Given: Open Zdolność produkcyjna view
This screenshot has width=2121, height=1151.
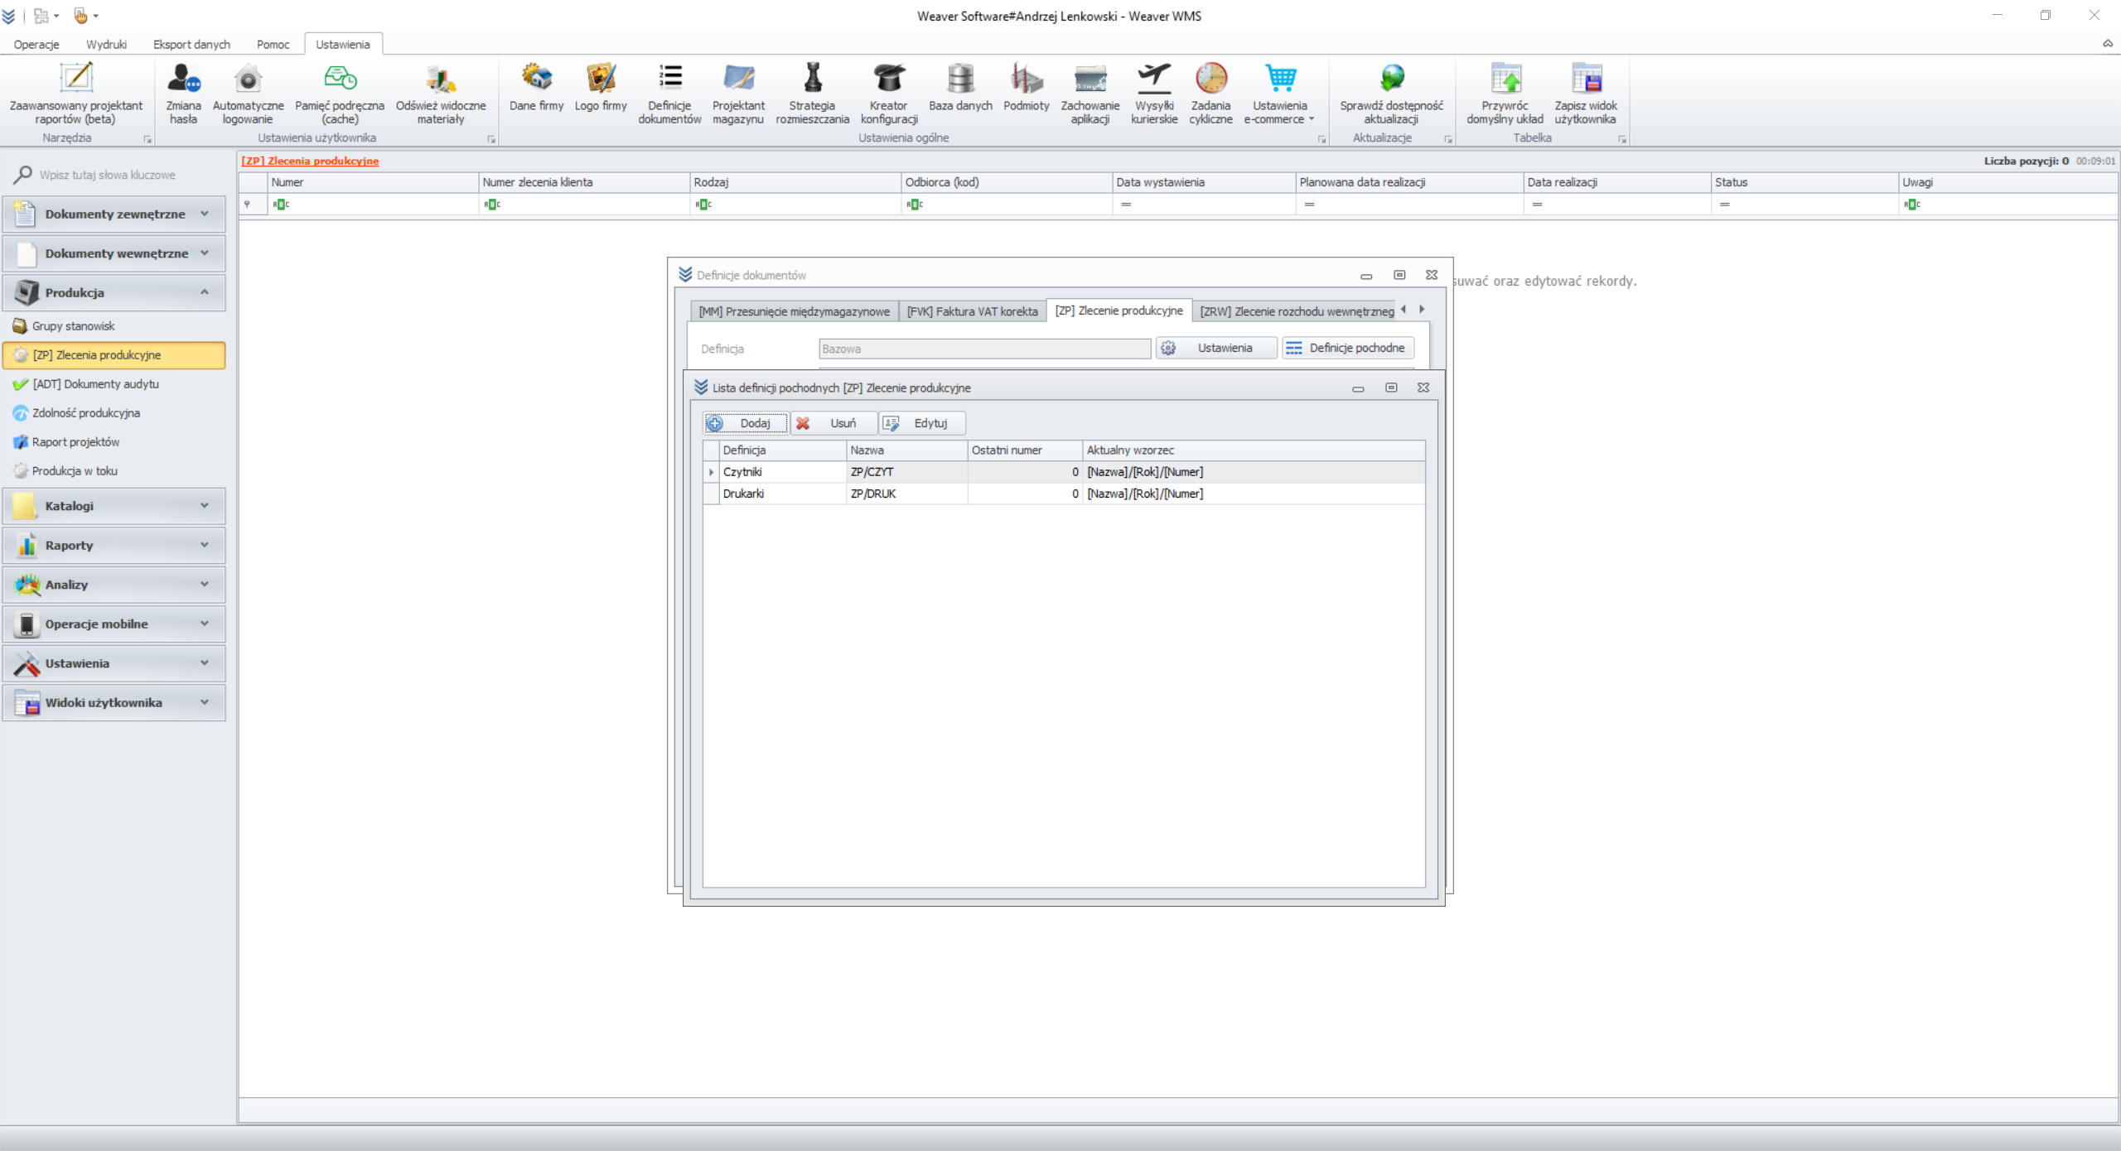Looking at the screenshot, I should tap(114, 413).
